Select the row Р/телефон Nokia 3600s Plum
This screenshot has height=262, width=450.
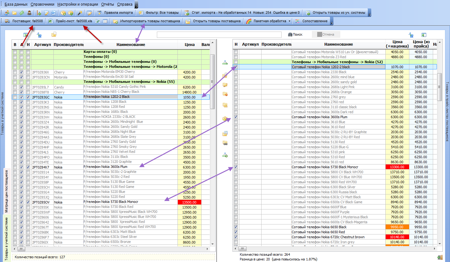(111, 167)
